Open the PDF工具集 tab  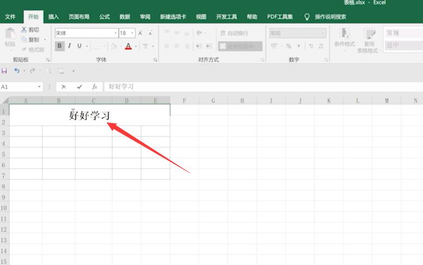280,17
